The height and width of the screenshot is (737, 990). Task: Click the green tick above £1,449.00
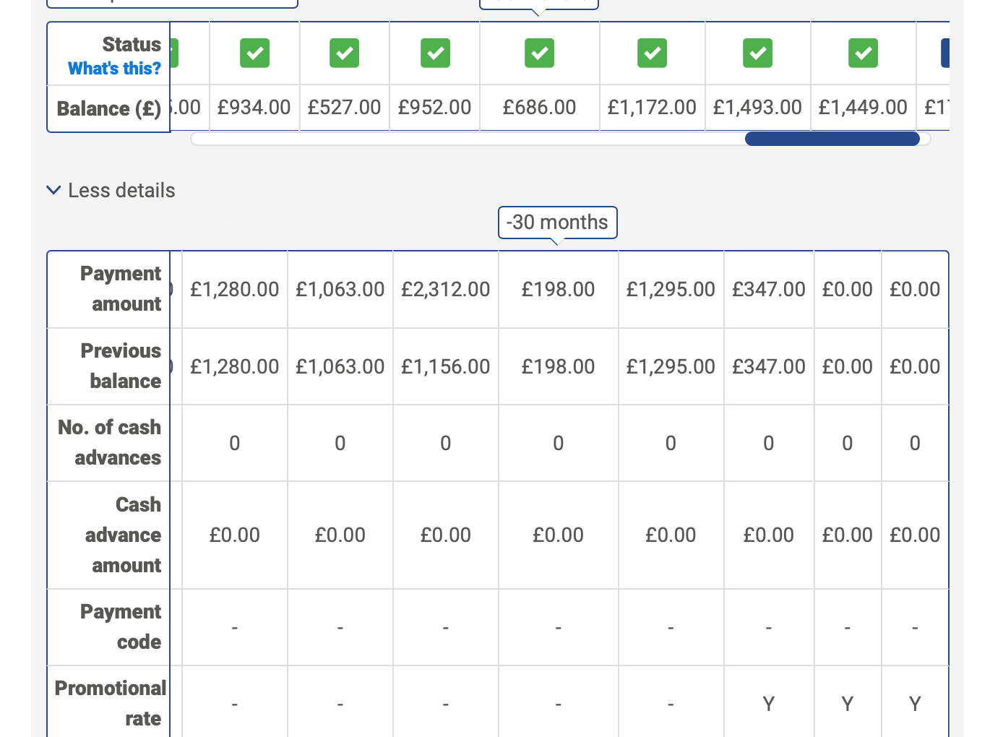863,53
